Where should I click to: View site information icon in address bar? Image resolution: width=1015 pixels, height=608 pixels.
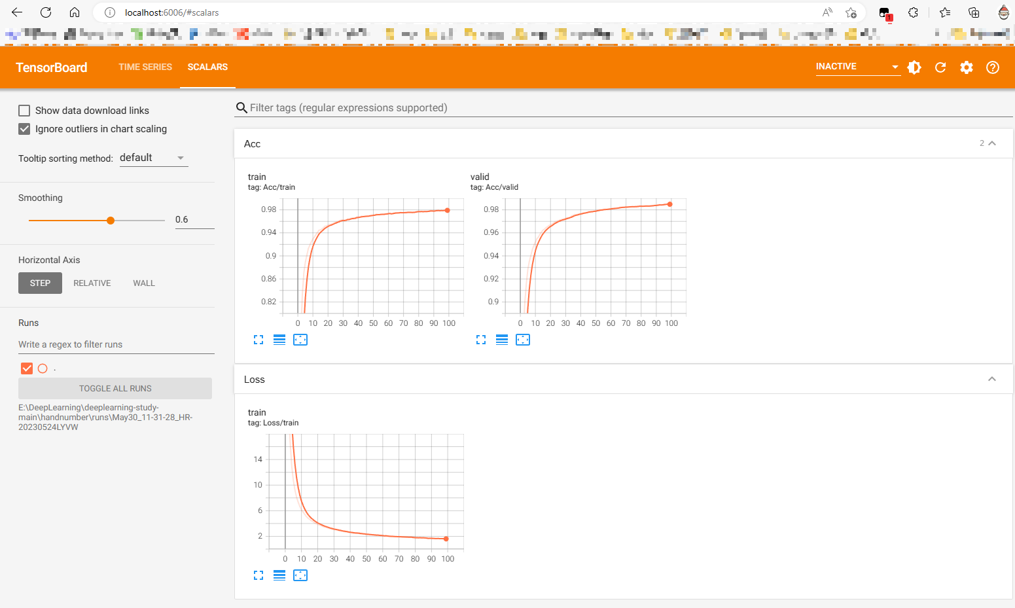pyautogui.click(x=110, y=12)
